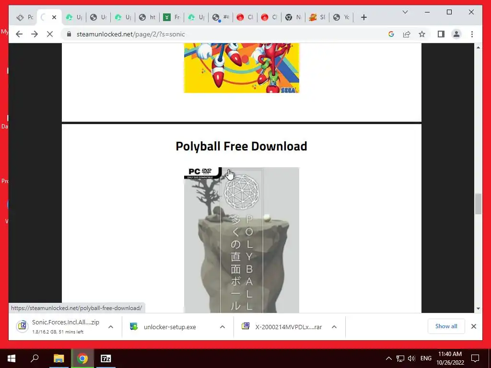Open the volume control tray icon
This screenshot has height=368, width=491.
[411, 358]
